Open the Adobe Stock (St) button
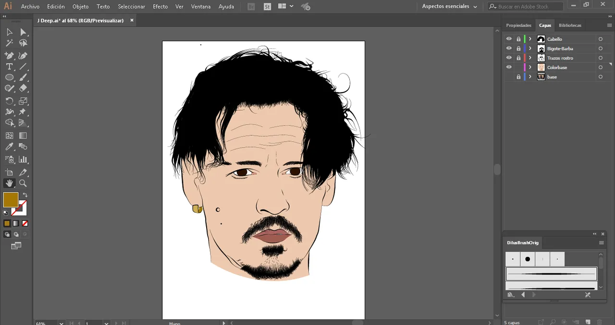615x325 pixels. coord(267,7)
